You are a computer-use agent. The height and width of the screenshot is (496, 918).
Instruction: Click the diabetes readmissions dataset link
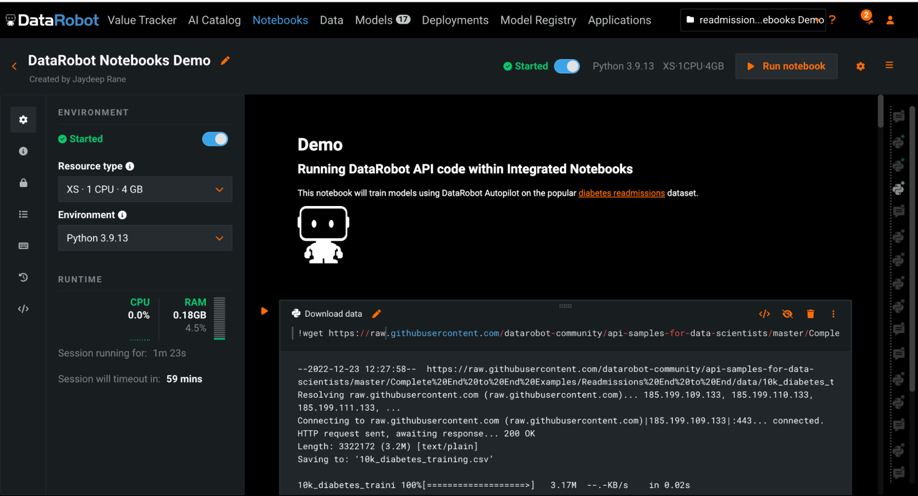click(621, 193)
